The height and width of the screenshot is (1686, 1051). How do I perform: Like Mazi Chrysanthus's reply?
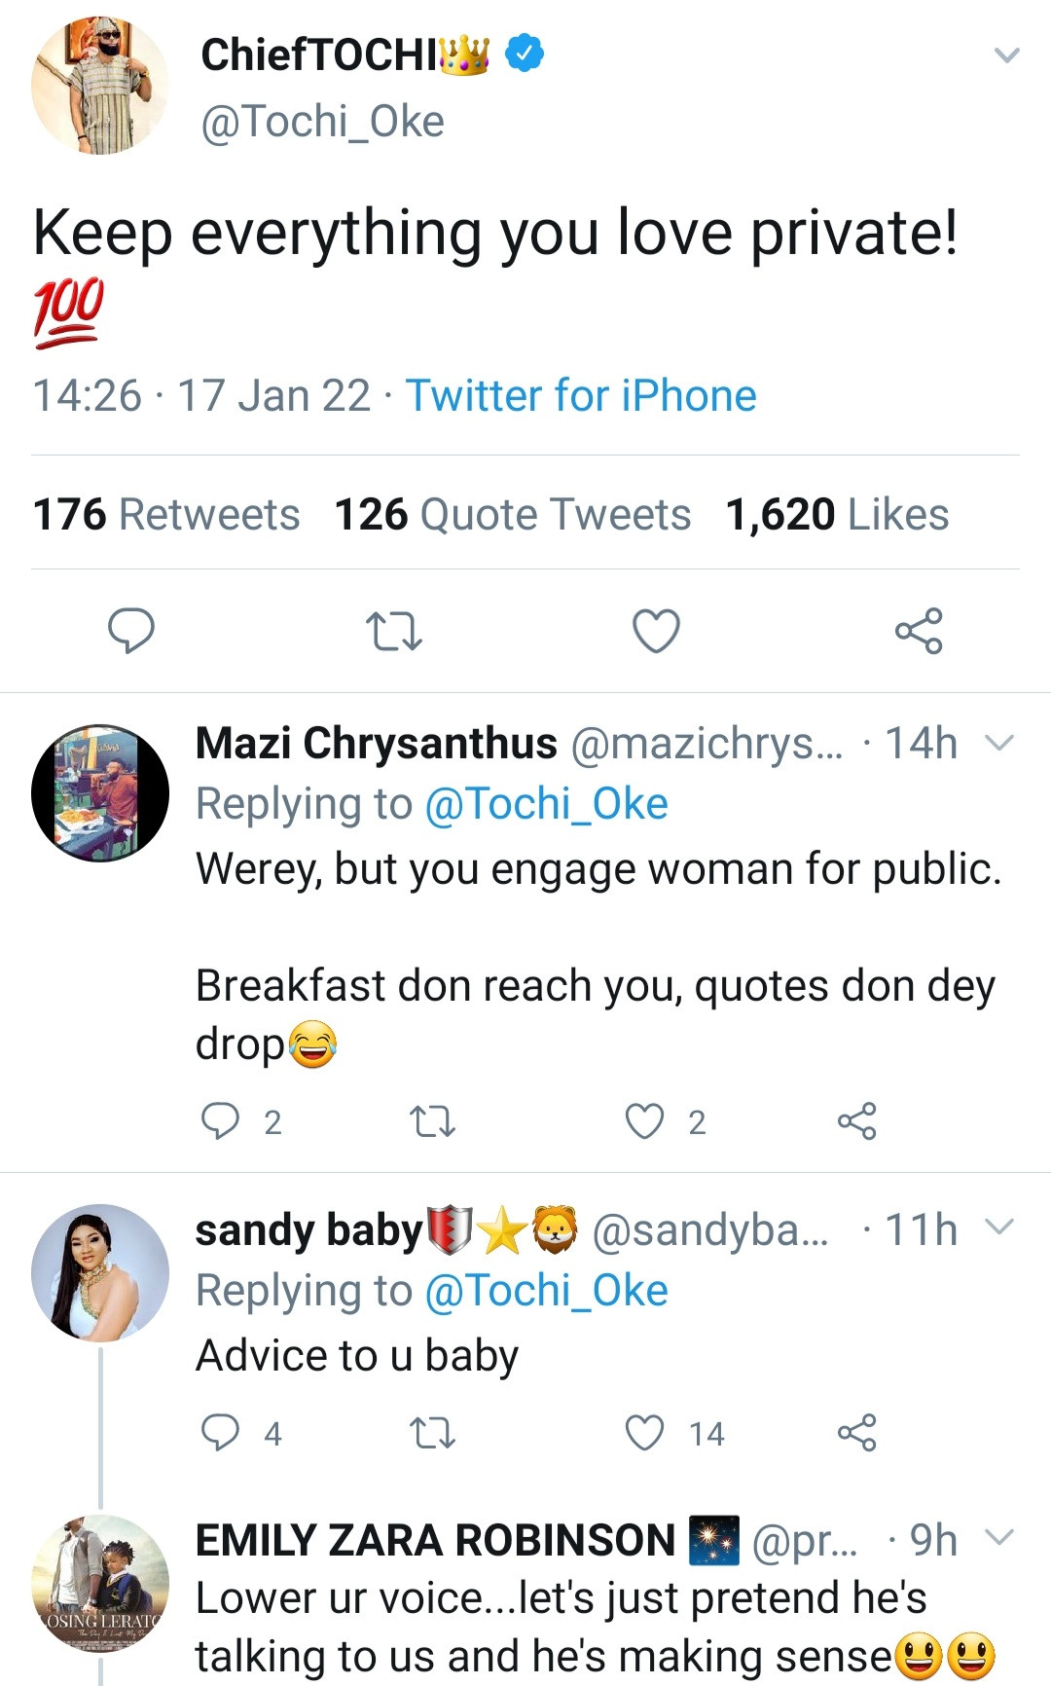(644, 1121)
